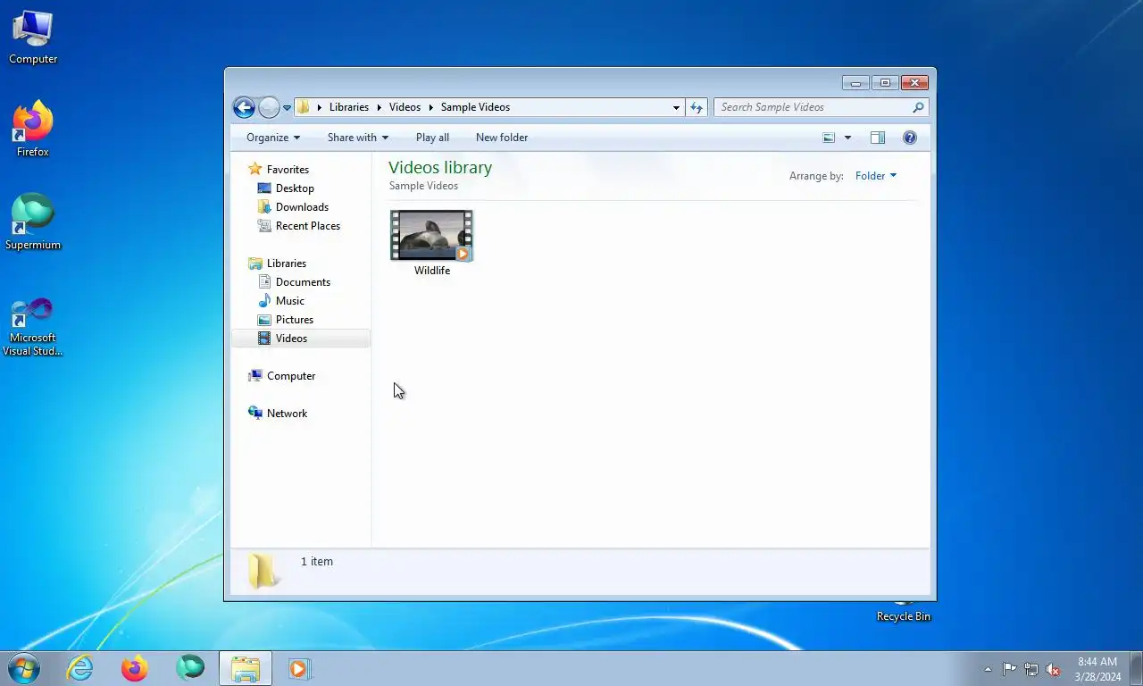Select the Wildlife video thumbnail
This screenshot has width=1143, height=686.
(432, 235)
